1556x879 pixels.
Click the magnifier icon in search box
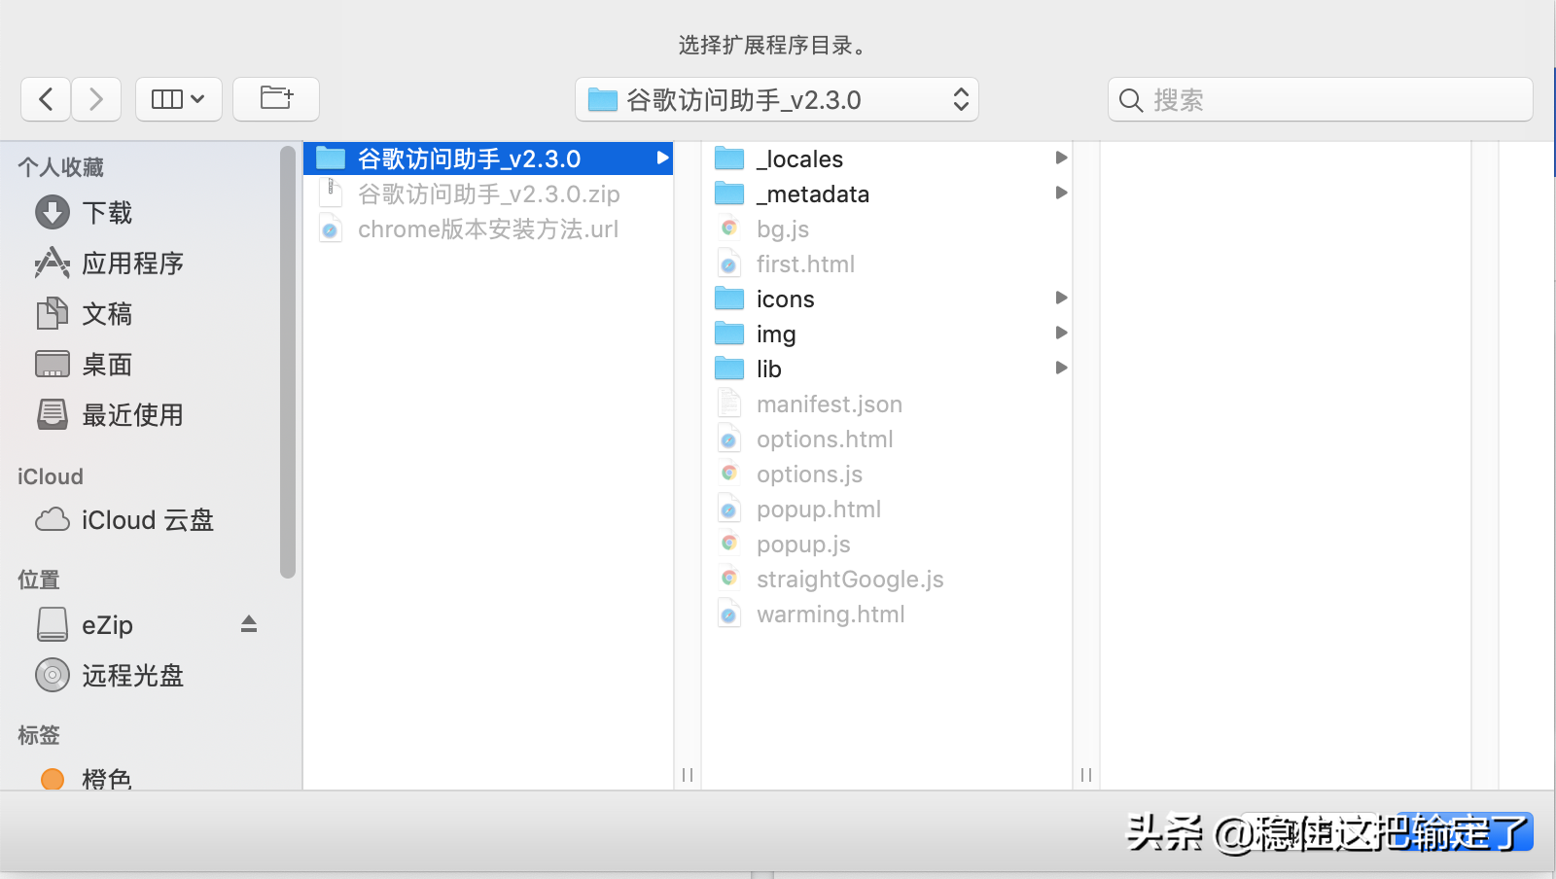(1131, 100)
